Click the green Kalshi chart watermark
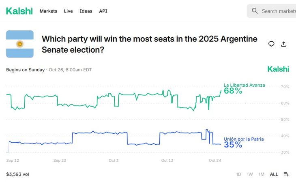The height and width of the screenshot is (184, 296). (278, 69)
